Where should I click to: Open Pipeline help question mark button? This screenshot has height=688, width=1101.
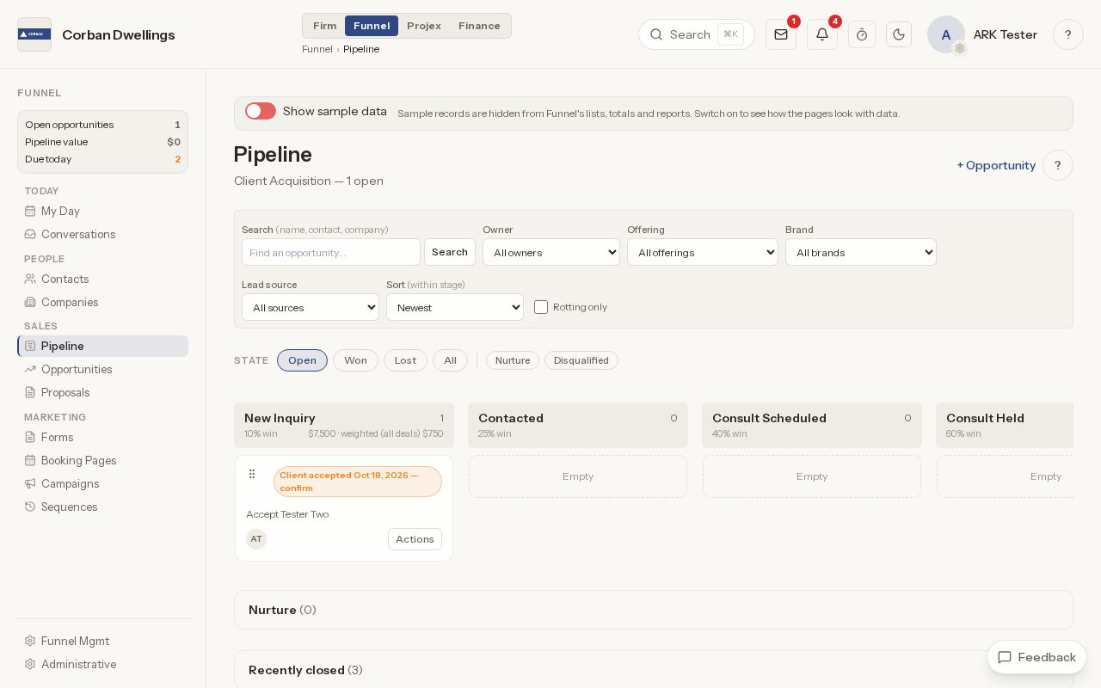pos(1058,165)
